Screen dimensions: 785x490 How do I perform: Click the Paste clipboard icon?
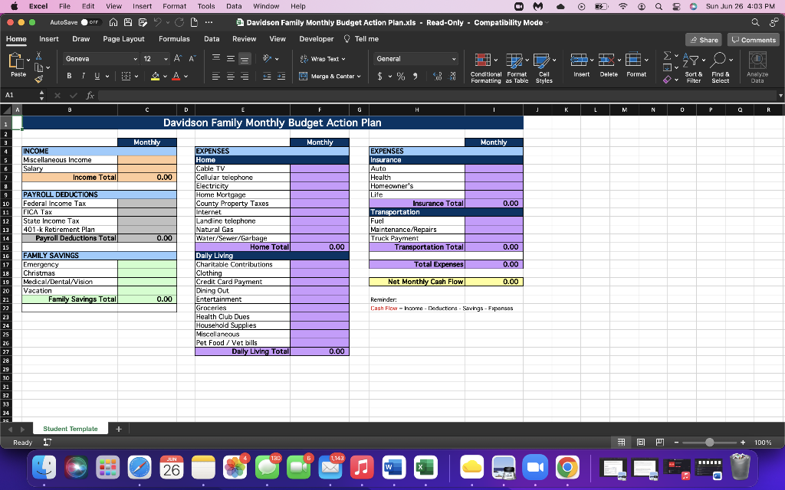pyautogui.click(x=17, y=61)
